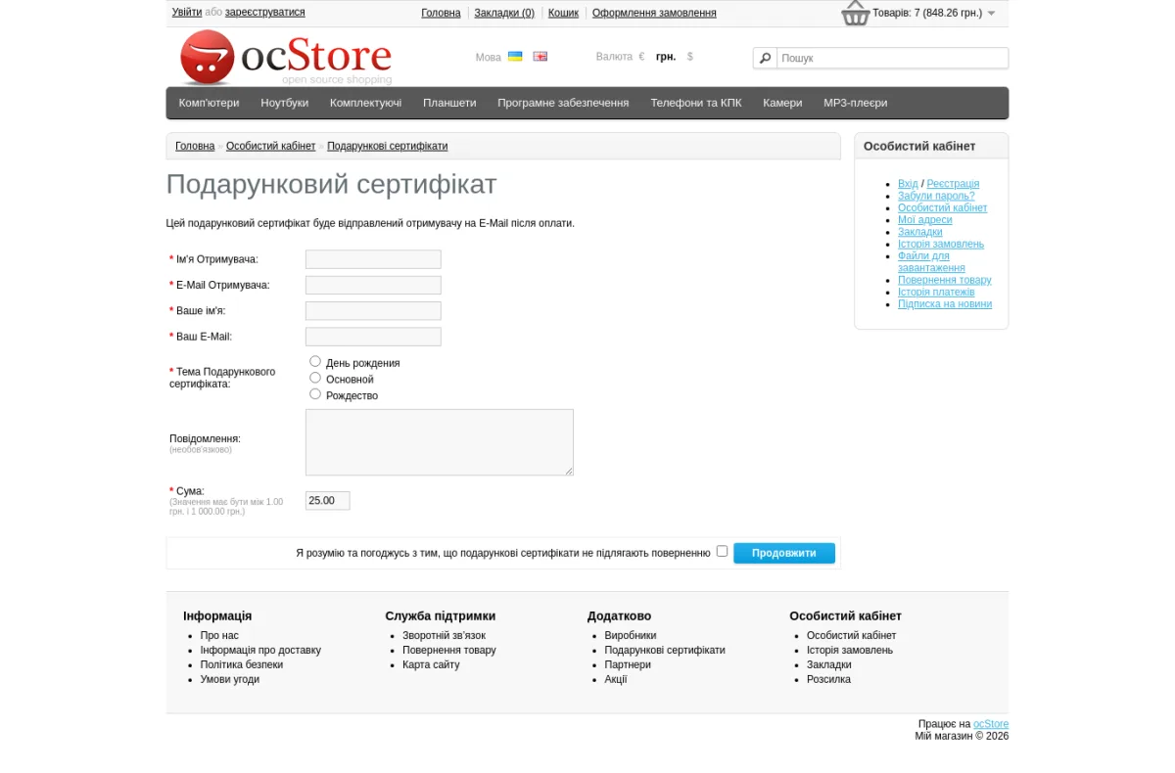The height and width of the screenshot is (773, 1175).
Task: Select the грн. currency option
Action: 666,57
